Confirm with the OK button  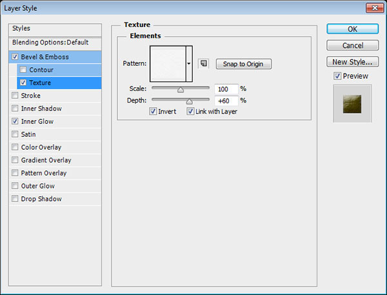click(352, 29)
